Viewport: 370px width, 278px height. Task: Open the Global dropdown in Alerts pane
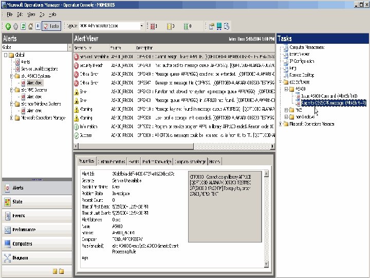(69, 47)
